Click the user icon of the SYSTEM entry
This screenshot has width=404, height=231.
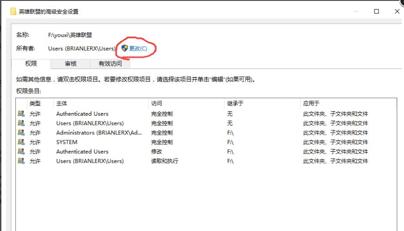(21, 142)
